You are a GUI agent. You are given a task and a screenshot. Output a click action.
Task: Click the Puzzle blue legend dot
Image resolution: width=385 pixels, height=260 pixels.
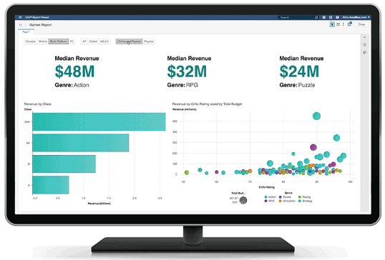click(x=280, y=197)
